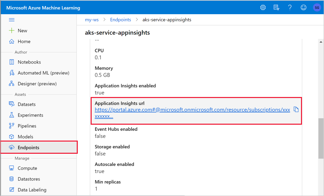Image resolution: width=324 pixels, height=196 pixels.
Task: Open the settings gear in top bar
Action: coord(263,7)
